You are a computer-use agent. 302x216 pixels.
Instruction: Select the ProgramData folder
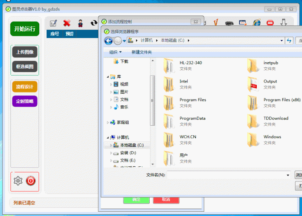[x=184, y=121]
